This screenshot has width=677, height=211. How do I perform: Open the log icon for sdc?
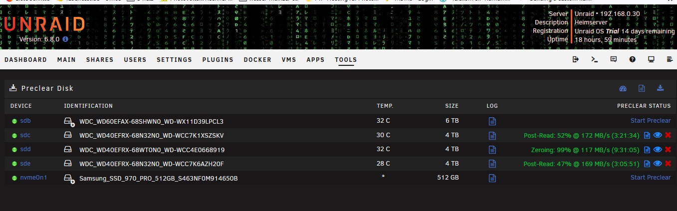coord(492,135)
